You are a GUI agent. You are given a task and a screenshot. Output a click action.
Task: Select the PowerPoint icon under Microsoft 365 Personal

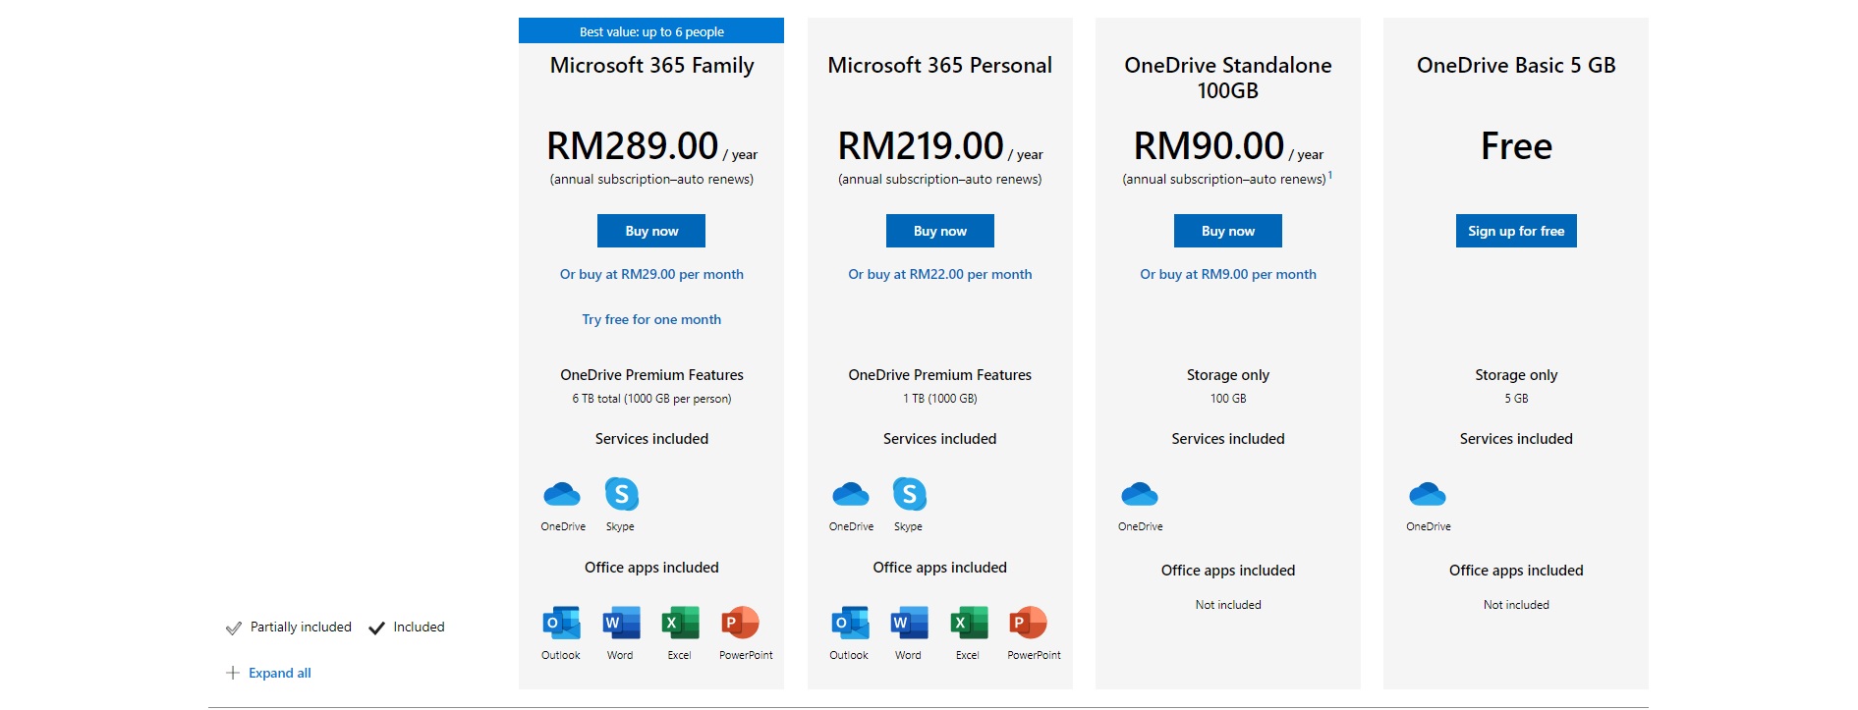pyautogui.click(x=1031, y=625)
